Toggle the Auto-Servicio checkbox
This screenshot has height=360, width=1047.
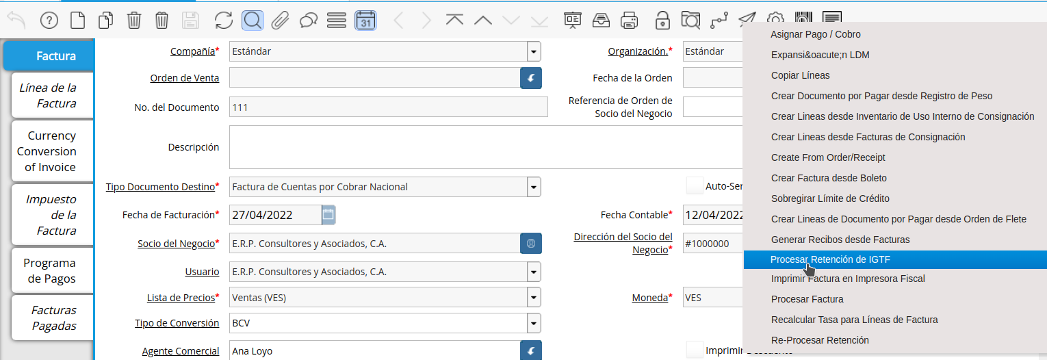click(695, 185)
